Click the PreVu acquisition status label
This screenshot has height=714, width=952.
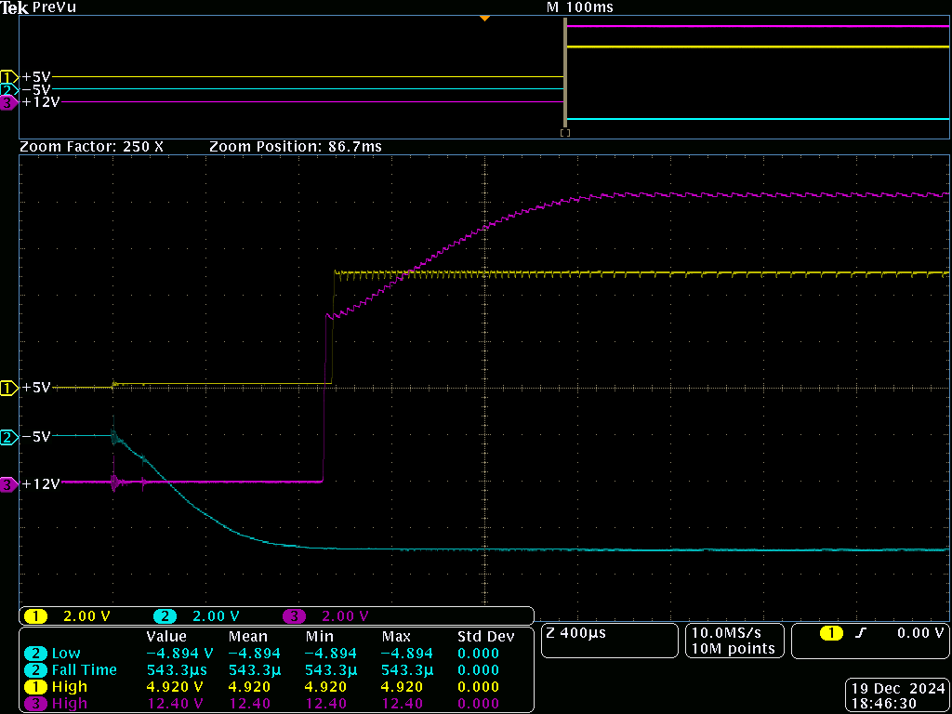pyautogui.click(x=54, y=7)
